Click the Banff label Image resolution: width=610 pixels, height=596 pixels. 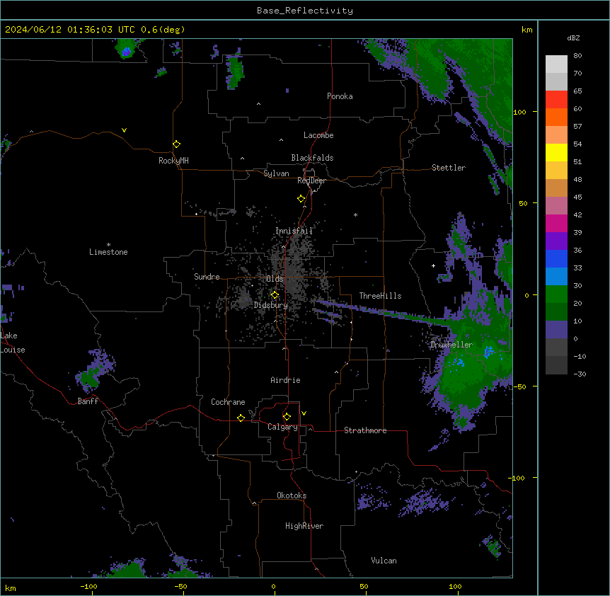88,401
